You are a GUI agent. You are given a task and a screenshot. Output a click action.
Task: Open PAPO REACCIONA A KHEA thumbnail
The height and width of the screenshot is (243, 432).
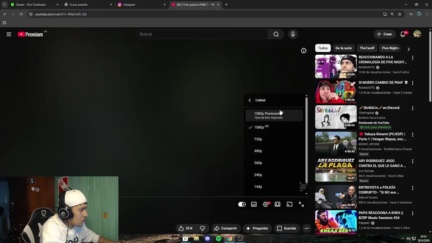336,222
